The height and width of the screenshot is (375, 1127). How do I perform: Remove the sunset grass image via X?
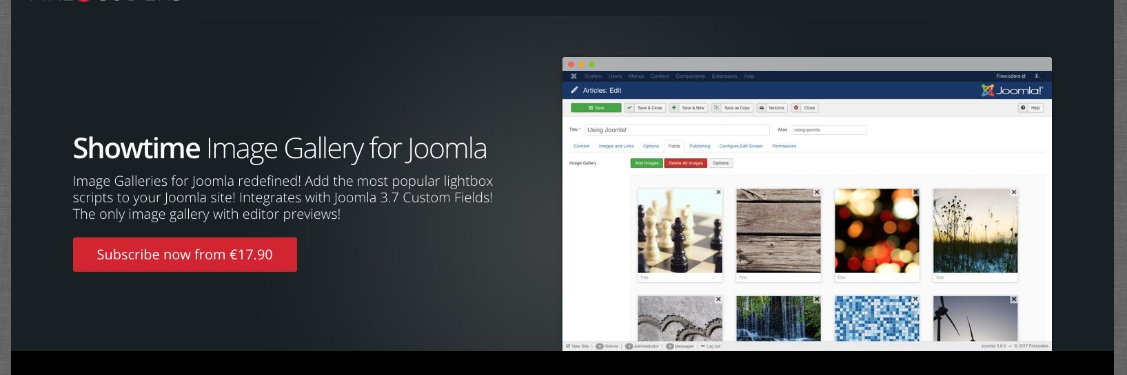pyautogui.click(x=1014, y=192)
